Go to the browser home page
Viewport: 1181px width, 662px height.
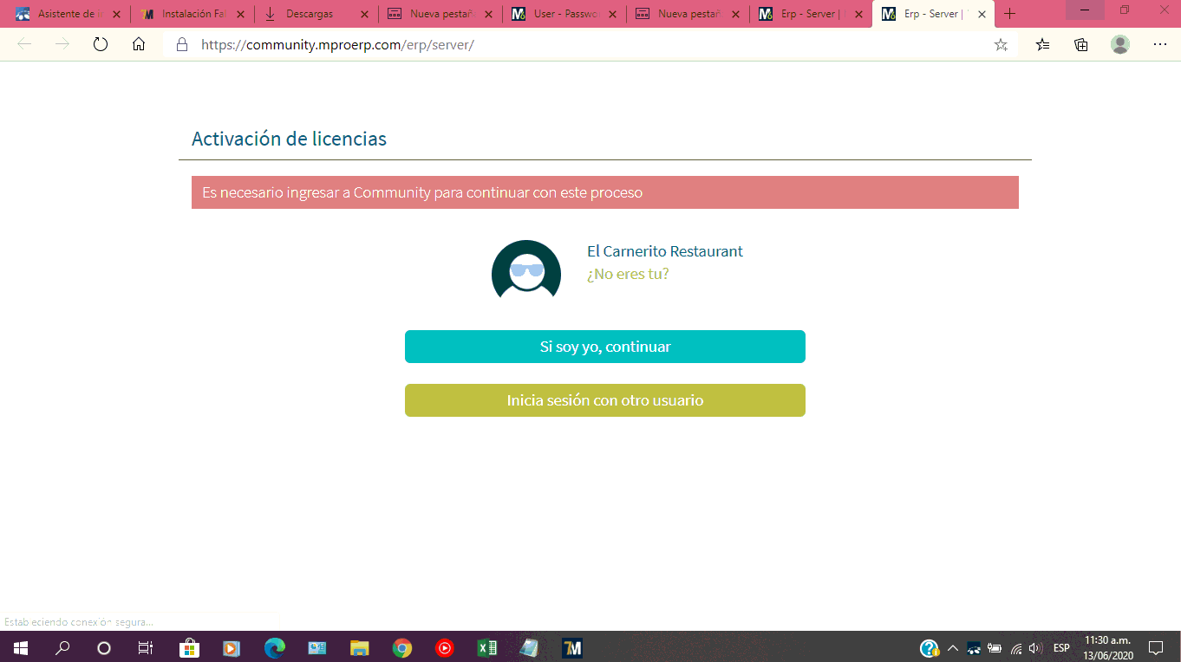139,45
